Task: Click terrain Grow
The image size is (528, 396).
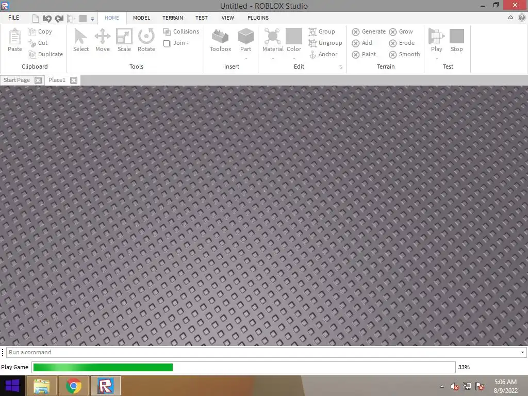Action: [x=401, y=31]
